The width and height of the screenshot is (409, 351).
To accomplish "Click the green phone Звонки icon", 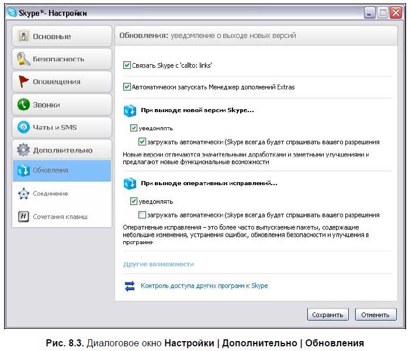I will coord(23,105).
